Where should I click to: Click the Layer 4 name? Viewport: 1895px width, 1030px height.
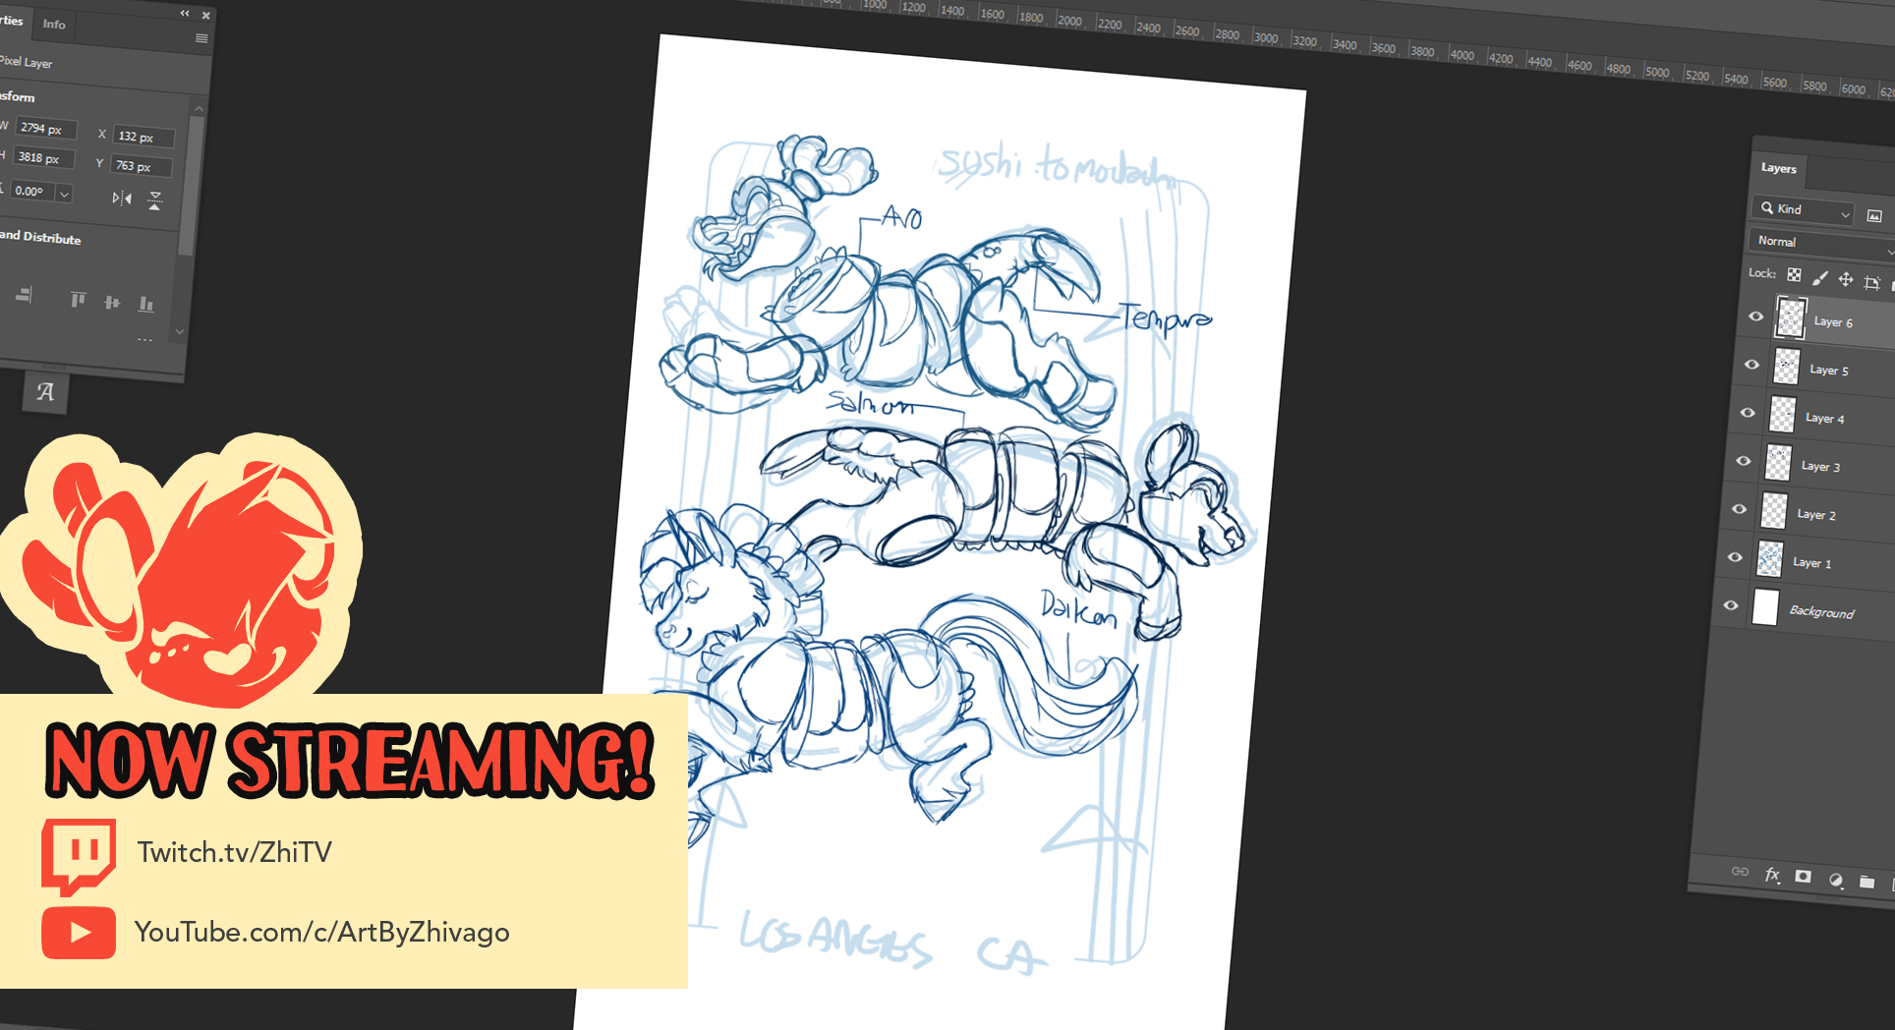point(1825,419)
